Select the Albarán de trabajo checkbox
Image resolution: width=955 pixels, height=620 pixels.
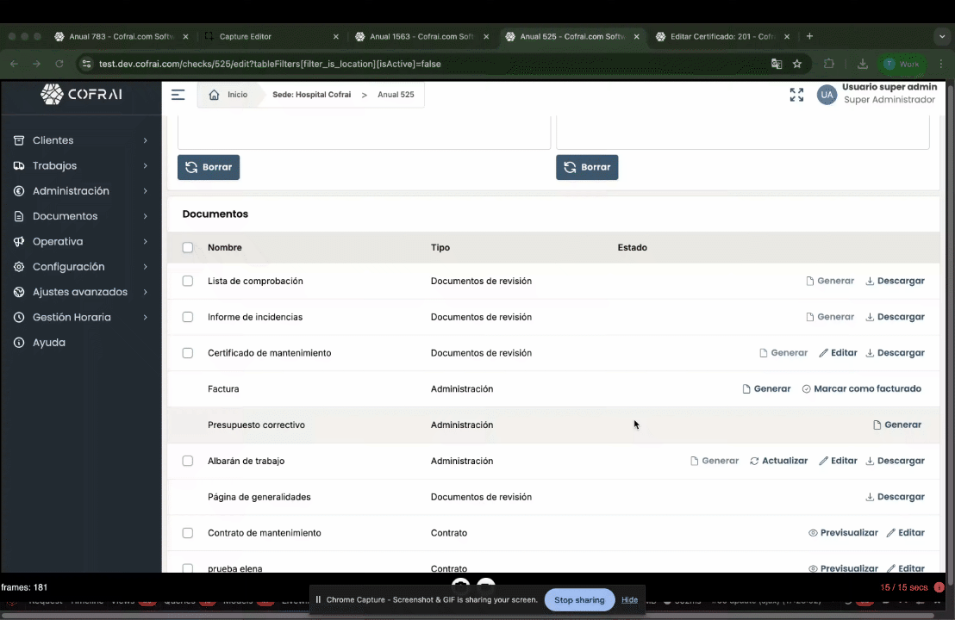(x=188, y=461)
